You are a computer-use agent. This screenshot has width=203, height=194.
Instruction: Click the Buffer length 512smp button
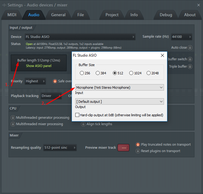tap(39, 63)
